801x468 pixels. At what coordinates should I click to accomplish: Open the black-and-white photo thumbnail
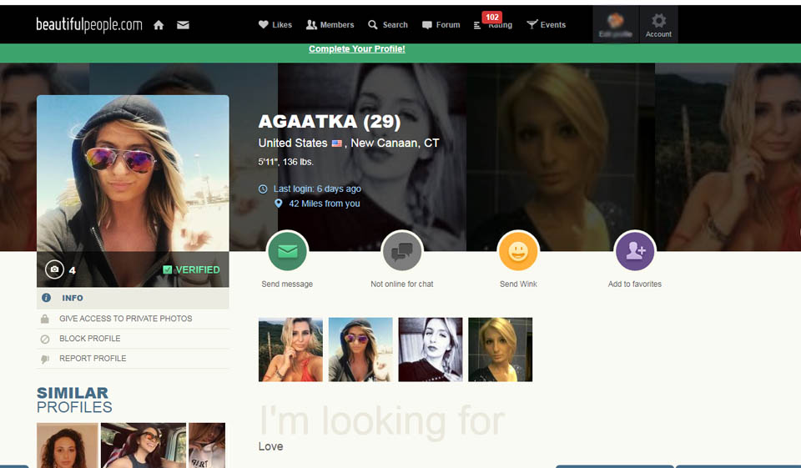pos(431,350)
